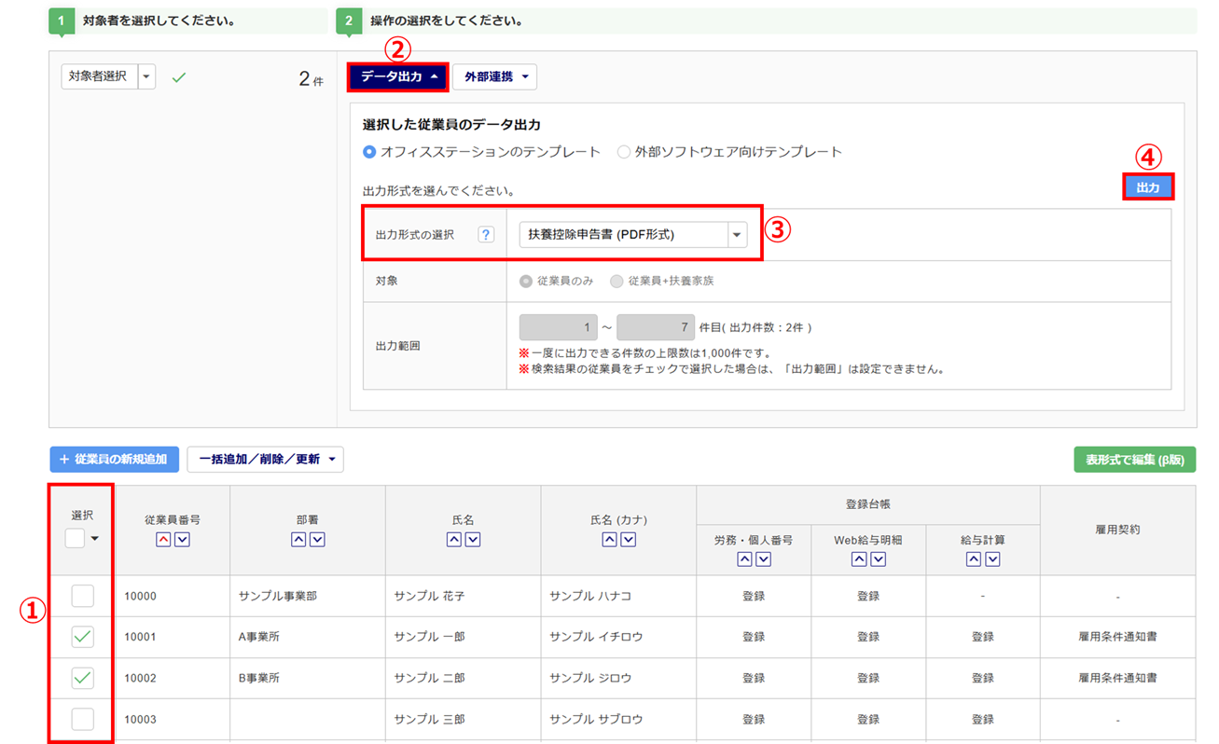Sort 給与計算 column descending arrow
Viewport: 1219px width, 744px height.
pos(992,559)
